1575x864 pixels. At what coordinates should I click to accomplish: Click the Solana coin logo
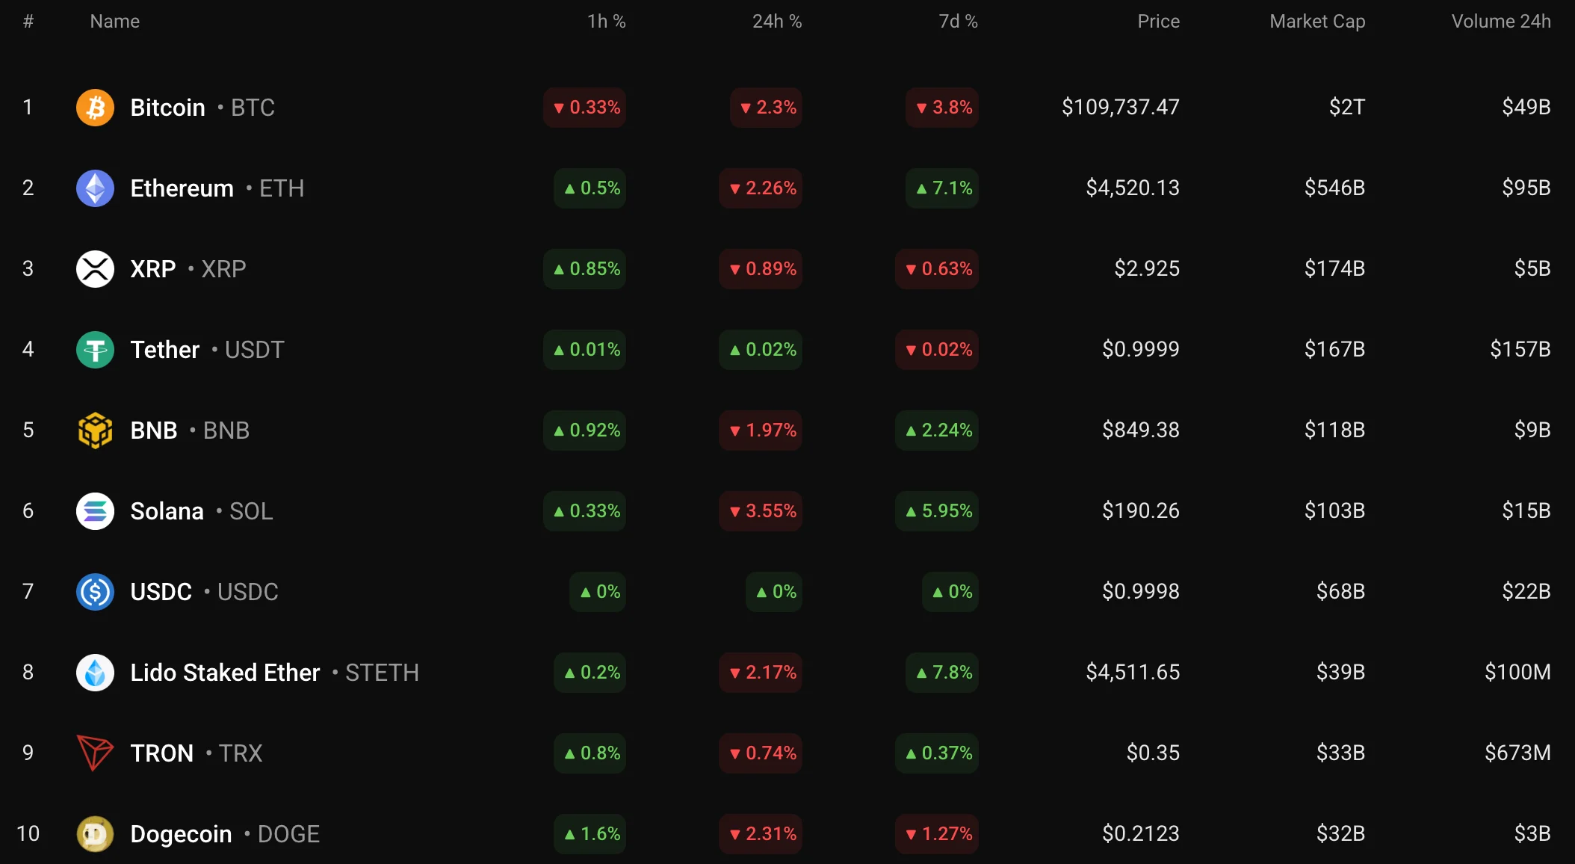click(x=95, y=511)
